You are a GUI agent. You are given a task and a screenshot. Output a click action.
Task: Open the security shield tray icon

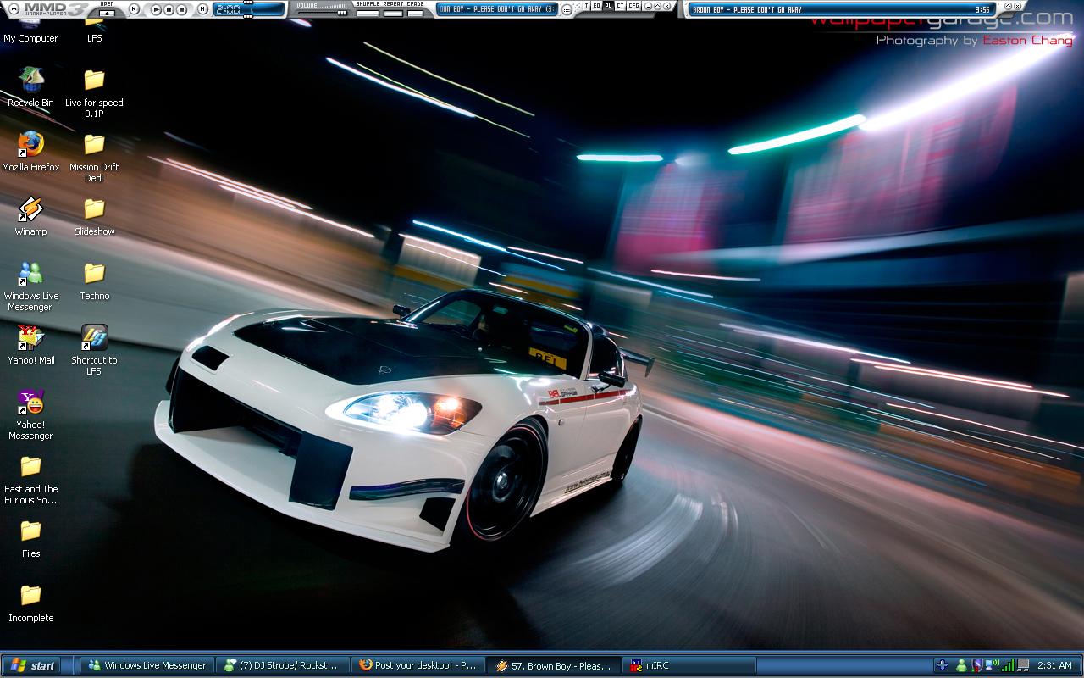[976, 665]
